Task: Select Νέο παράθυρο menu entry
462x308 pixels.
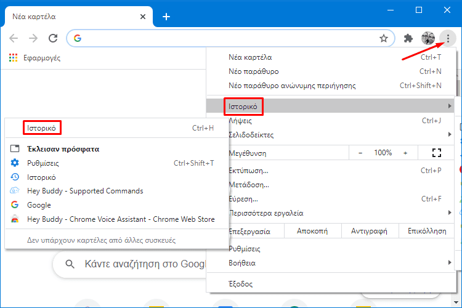Action: (331, 71)
